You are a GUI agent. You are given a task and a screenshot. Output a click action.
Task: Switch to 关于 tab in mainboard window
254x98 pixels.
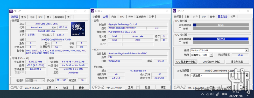point(151,17)
